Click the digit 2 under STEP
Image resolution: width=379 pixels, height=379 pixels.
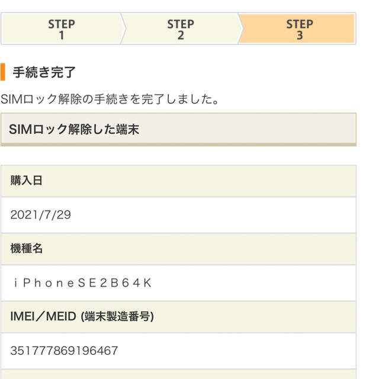click(181, 36)
